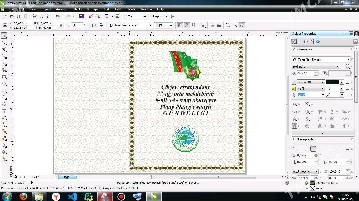Click the Print icon
This screenshot has height=201, width=359.
pos(26,16)
